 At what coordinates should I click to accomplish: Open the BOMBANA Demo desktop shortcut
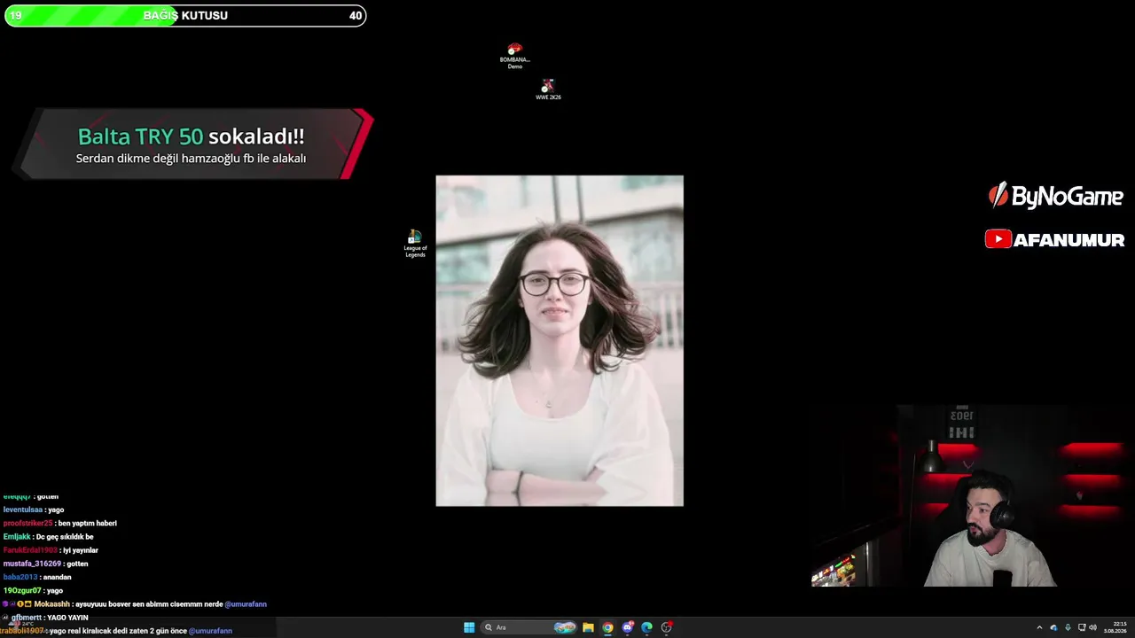point(515,56)
